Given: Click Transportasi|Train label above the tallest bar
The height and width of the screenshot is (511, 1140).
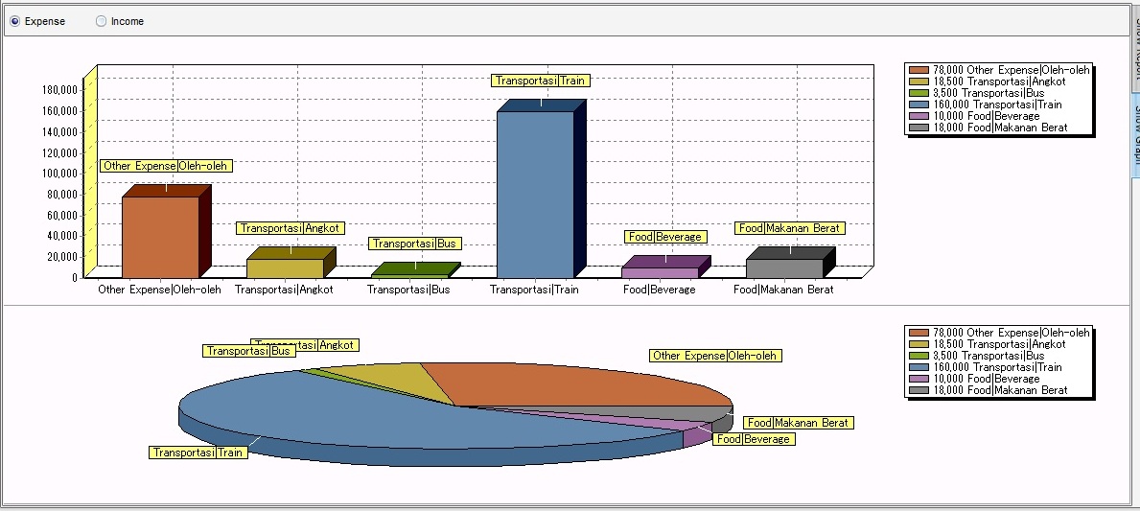Looking at the screenshot, I should [x=540, y=81].
